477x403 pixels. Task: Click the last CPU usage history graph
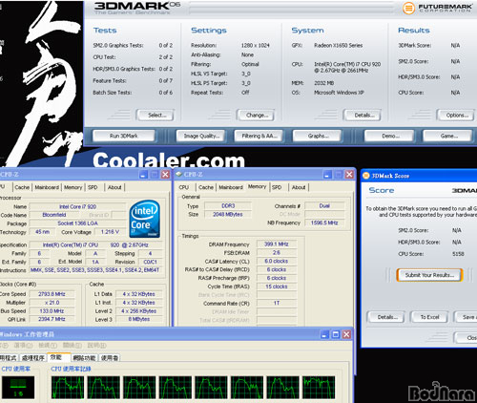(319, 388)
